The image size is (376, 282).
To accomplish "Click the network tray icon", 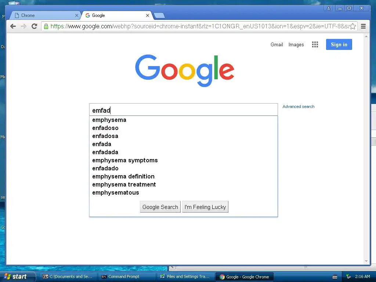I will (348, 277).
